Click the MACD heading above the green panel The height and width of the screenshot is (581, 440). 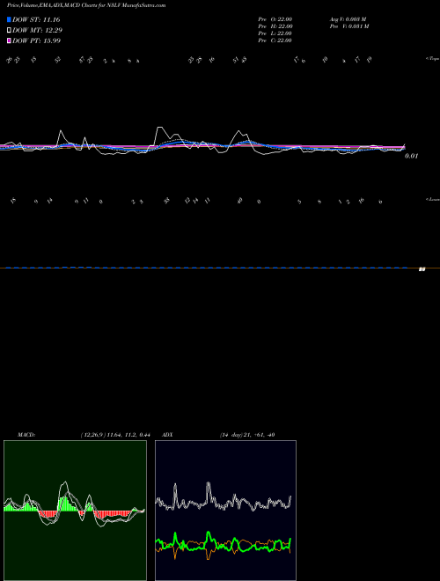[x=26, y=435]
